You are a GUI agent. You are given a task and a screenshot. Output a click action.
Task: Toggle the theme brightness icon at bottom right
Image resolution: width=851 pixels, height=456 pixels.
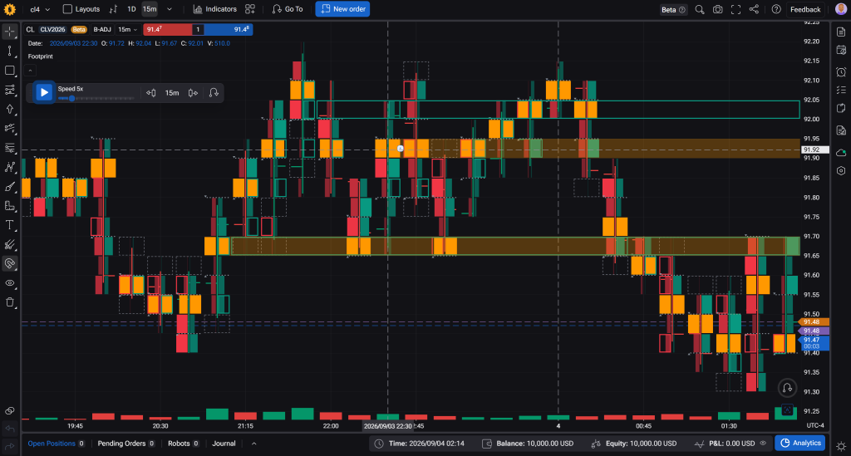pyautogui.click(x=841, y=446)
